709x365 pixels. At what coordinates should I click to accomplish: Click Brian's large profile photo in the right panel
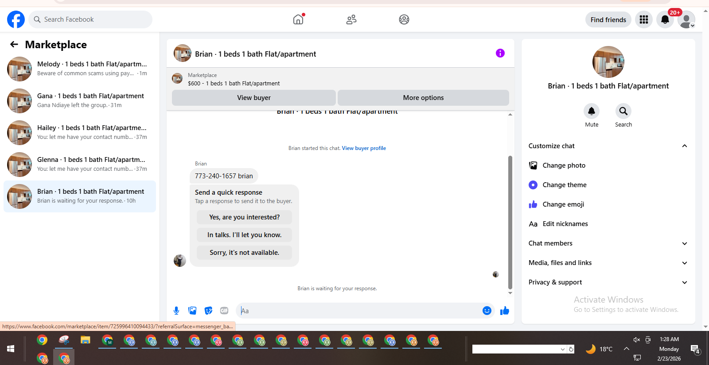point(608,62)
